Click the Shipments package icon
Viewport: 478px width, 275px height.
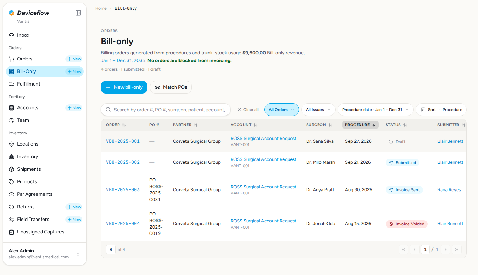pyautogui.click(x=12, y=169)
